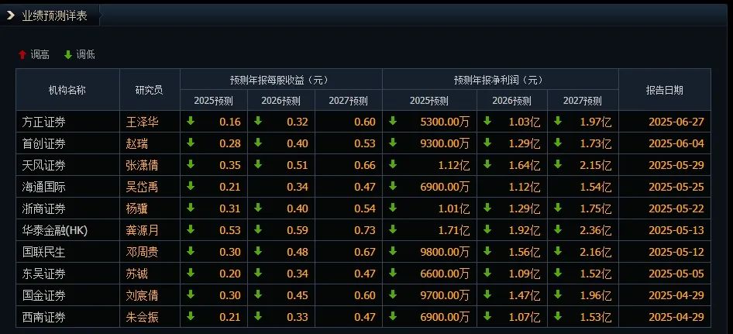Image resolution: width=733 pixels, height=334 pixels.
Task: Open the 国联民生 institution row
Action: pos(43,252)
